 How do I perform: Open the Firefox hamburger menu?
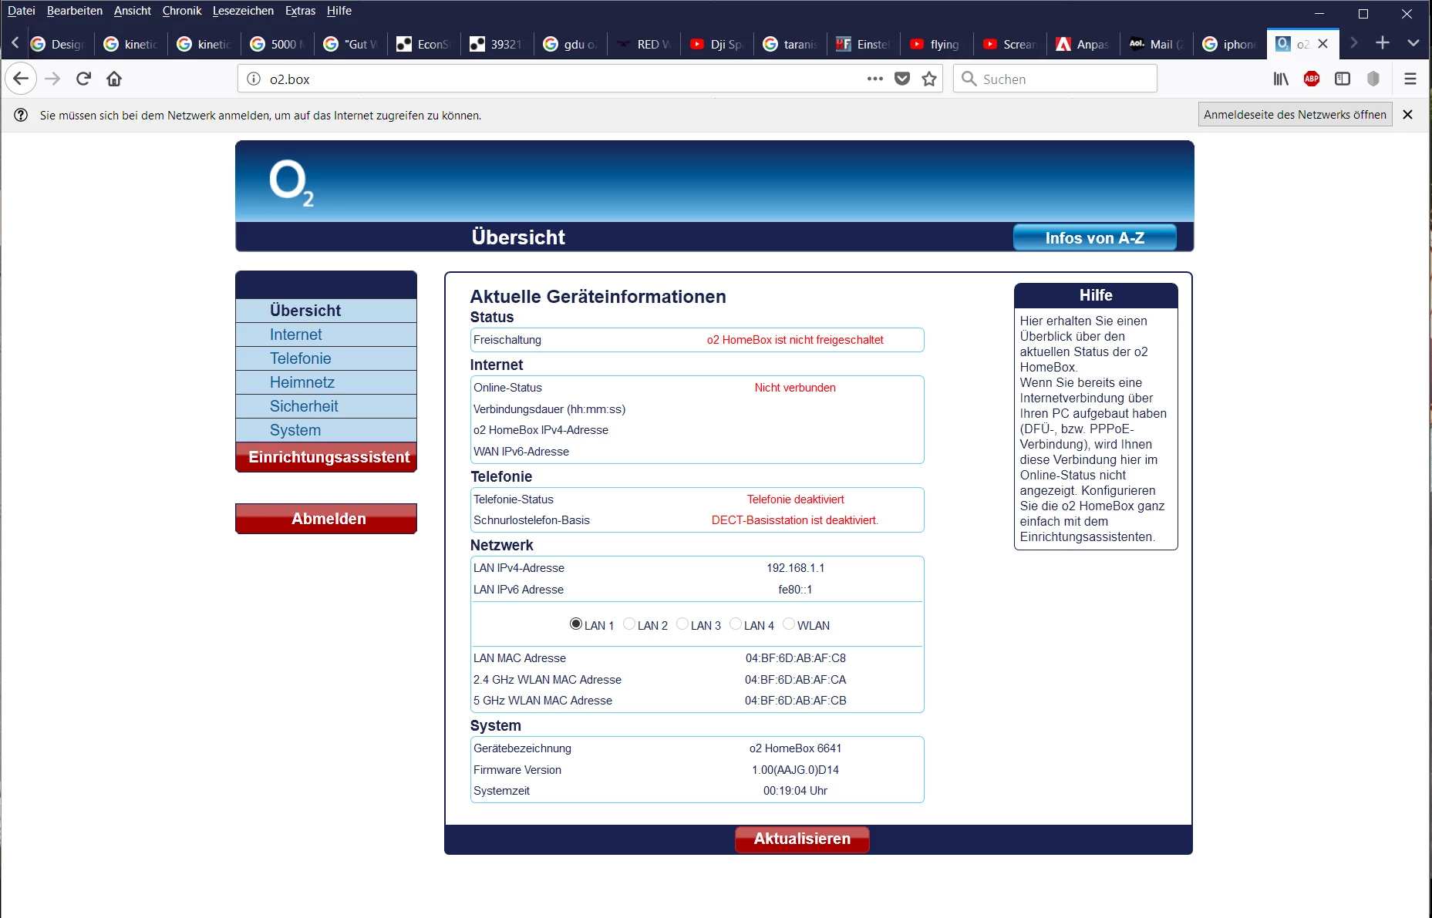pos(1410,79)
